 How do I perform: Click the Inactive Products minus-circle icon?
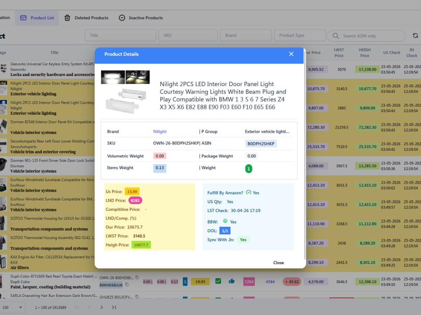[x=122, y=18]
